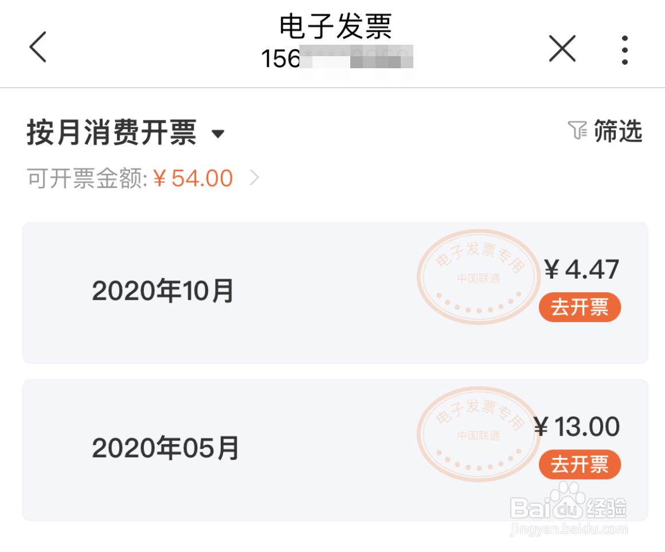Open the 筛选 filter options
The height and width of the screenshot is (552, 665).
click(619, 131)
